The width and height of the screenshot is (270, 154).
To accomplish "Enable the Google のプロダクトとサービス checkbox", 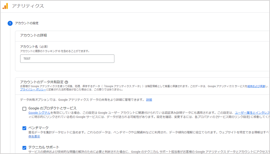I will [24, 109].
